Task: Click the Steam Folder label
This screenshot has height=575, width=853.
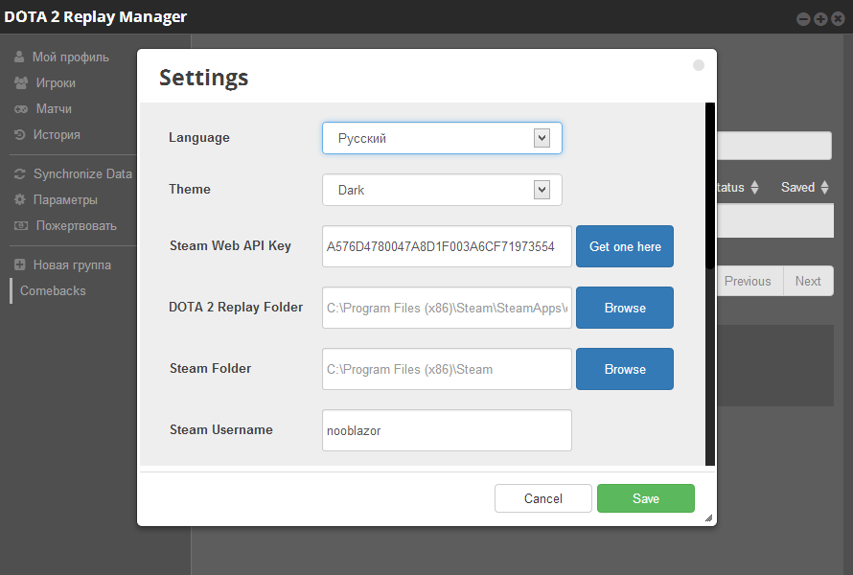Action: point(210,368)
